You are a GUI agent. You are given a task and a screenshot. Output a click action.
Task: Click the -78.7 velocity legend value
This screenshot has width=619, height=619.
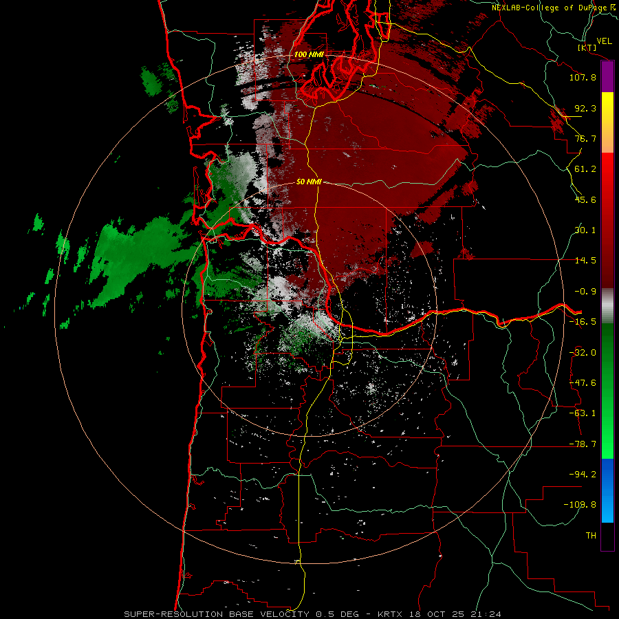[x=583, y=444]
